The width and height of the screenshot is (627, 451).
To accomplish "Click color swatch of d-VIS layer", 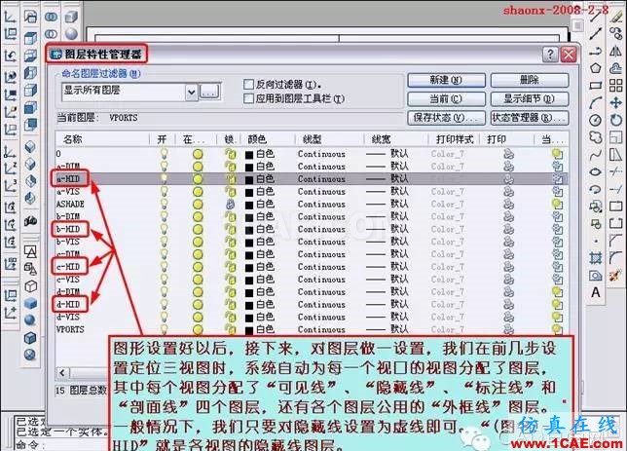I will tap(249, 318).
